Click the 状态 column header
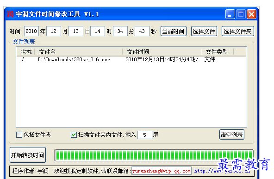This screenshot has height=179, width=274. (26, 52)
